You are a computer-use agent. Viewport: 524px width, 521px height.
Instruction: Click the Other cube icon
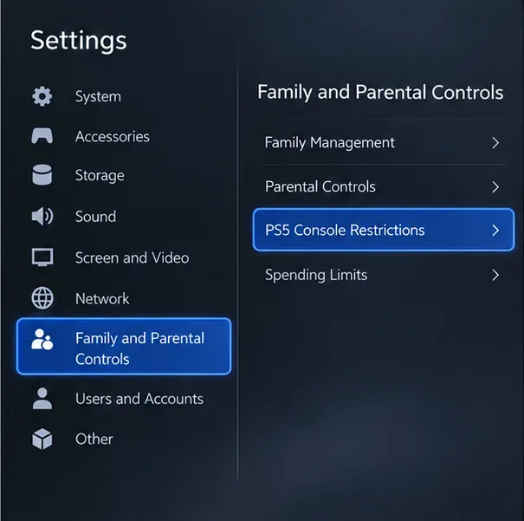coord(42,439)
